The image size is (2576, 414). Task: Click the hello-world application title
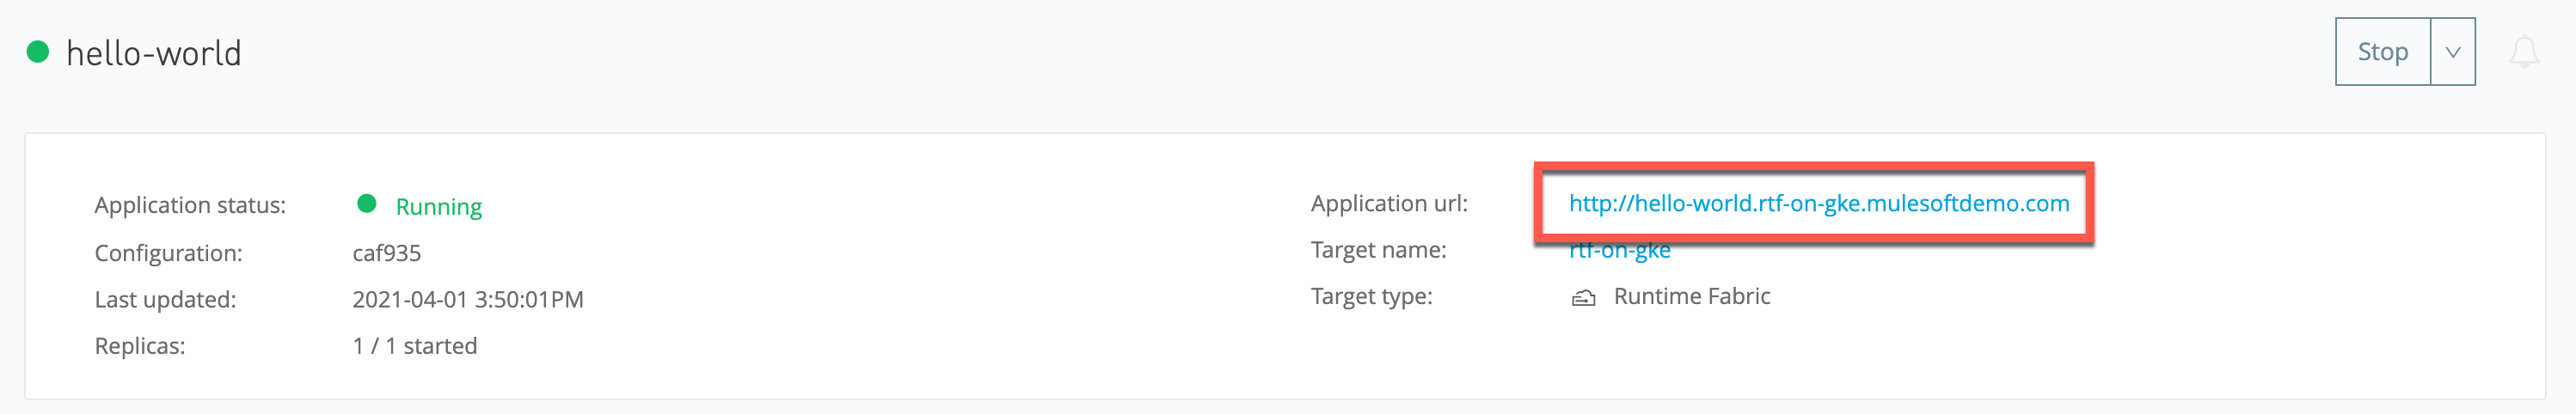pos(154,53)
